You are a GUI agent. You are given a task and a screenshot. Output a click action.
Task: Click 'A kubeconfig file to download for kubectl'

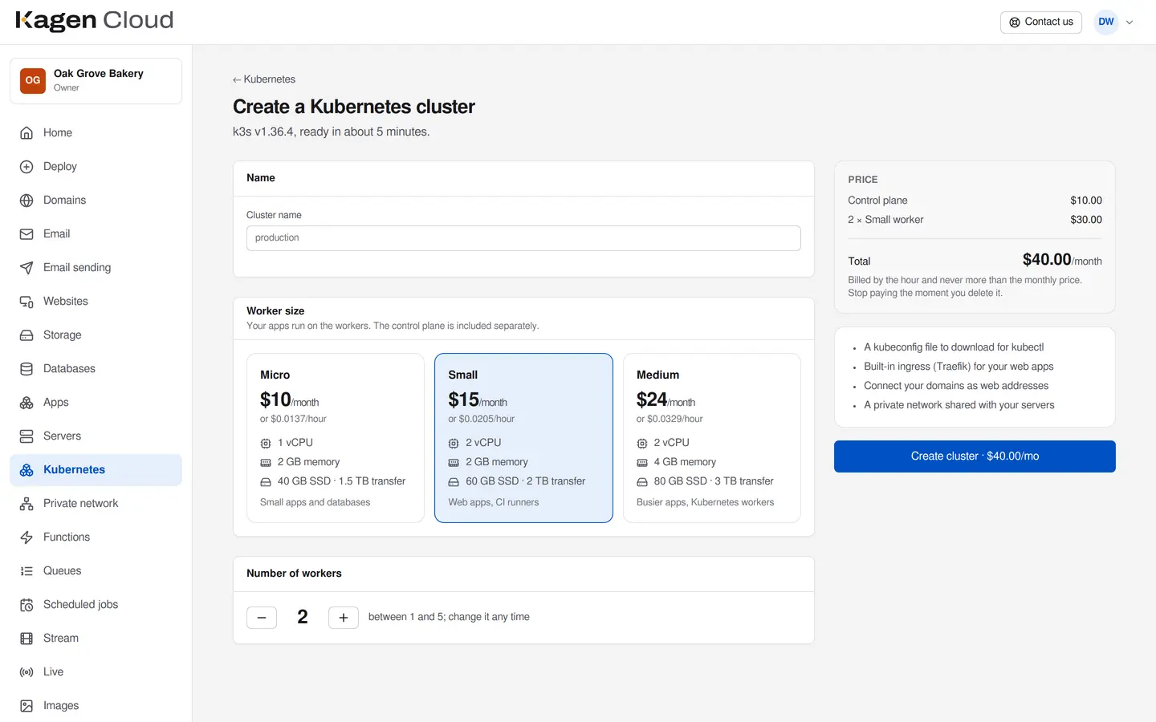click(954, 347)
